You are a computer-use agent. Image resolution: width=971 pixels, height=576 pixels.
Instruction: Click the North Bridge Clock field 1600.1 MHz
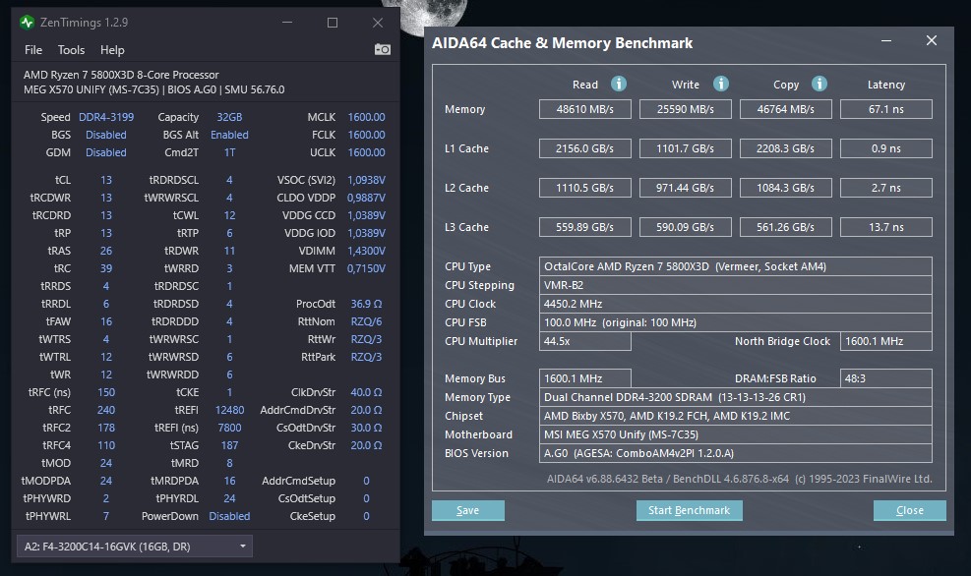[x=886, y=341]
